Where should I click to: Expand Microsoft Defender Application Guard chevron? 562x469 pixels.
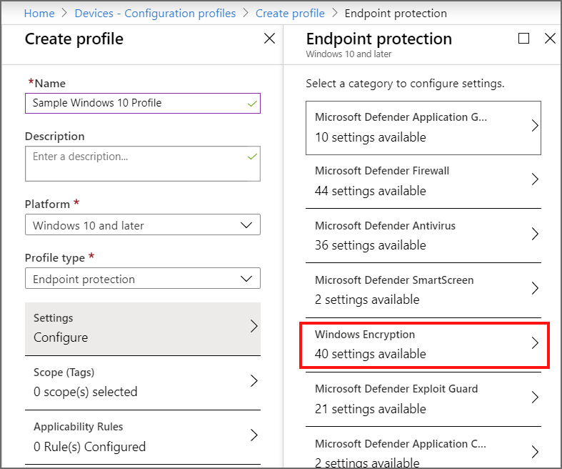tap(535, 126)
